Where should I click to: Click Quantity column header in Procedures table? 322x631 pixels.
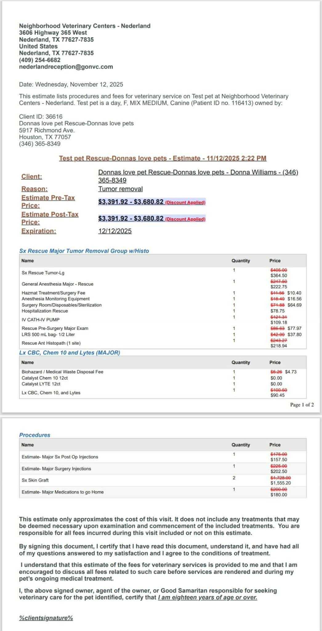pos(241,445)
